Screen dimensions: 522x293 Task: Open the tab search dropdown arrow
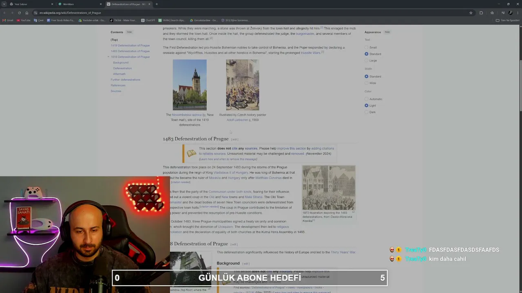click(x=4, y=4)
